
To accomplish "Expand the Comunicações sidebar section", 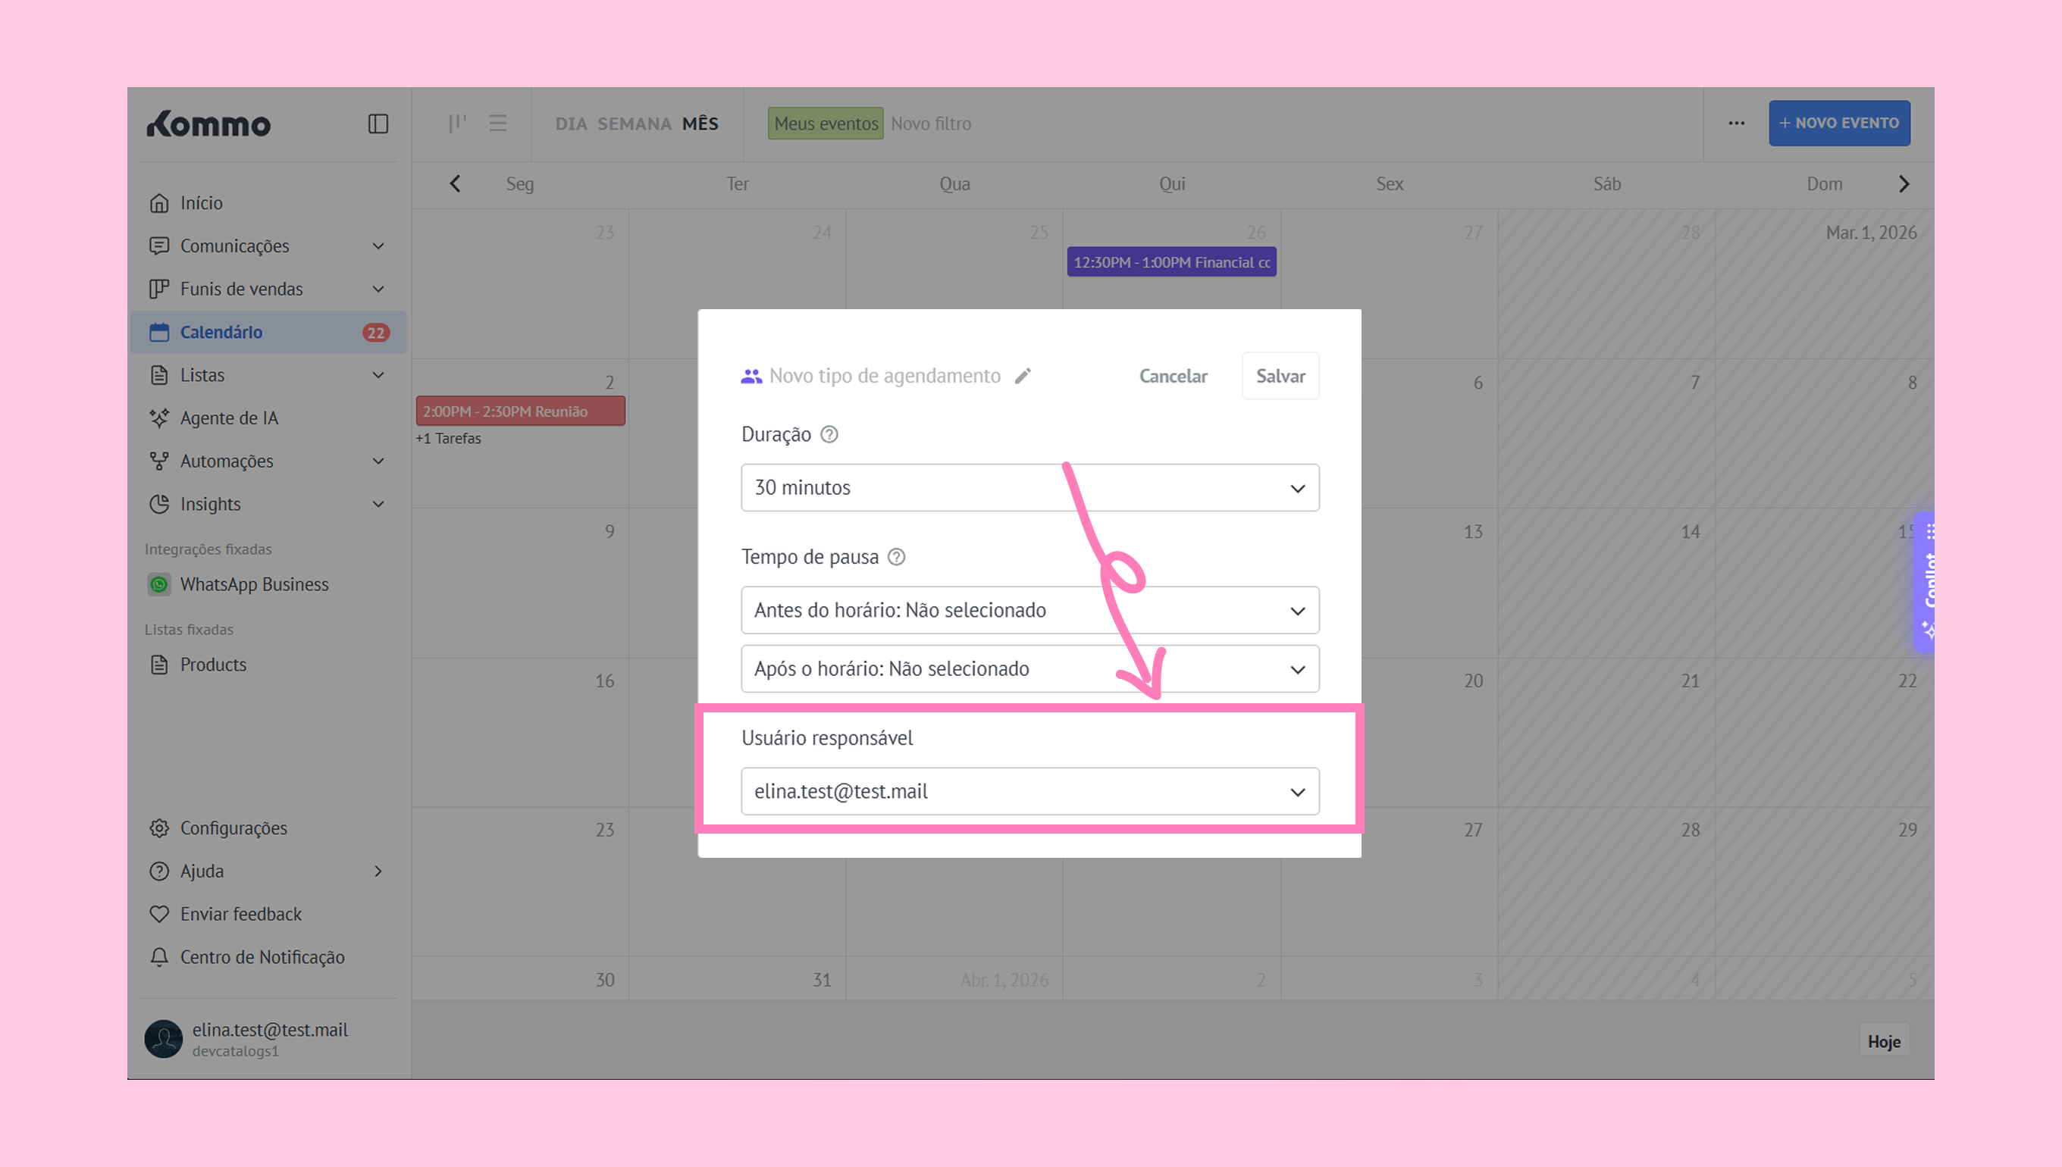I will (x=378, y=246).
